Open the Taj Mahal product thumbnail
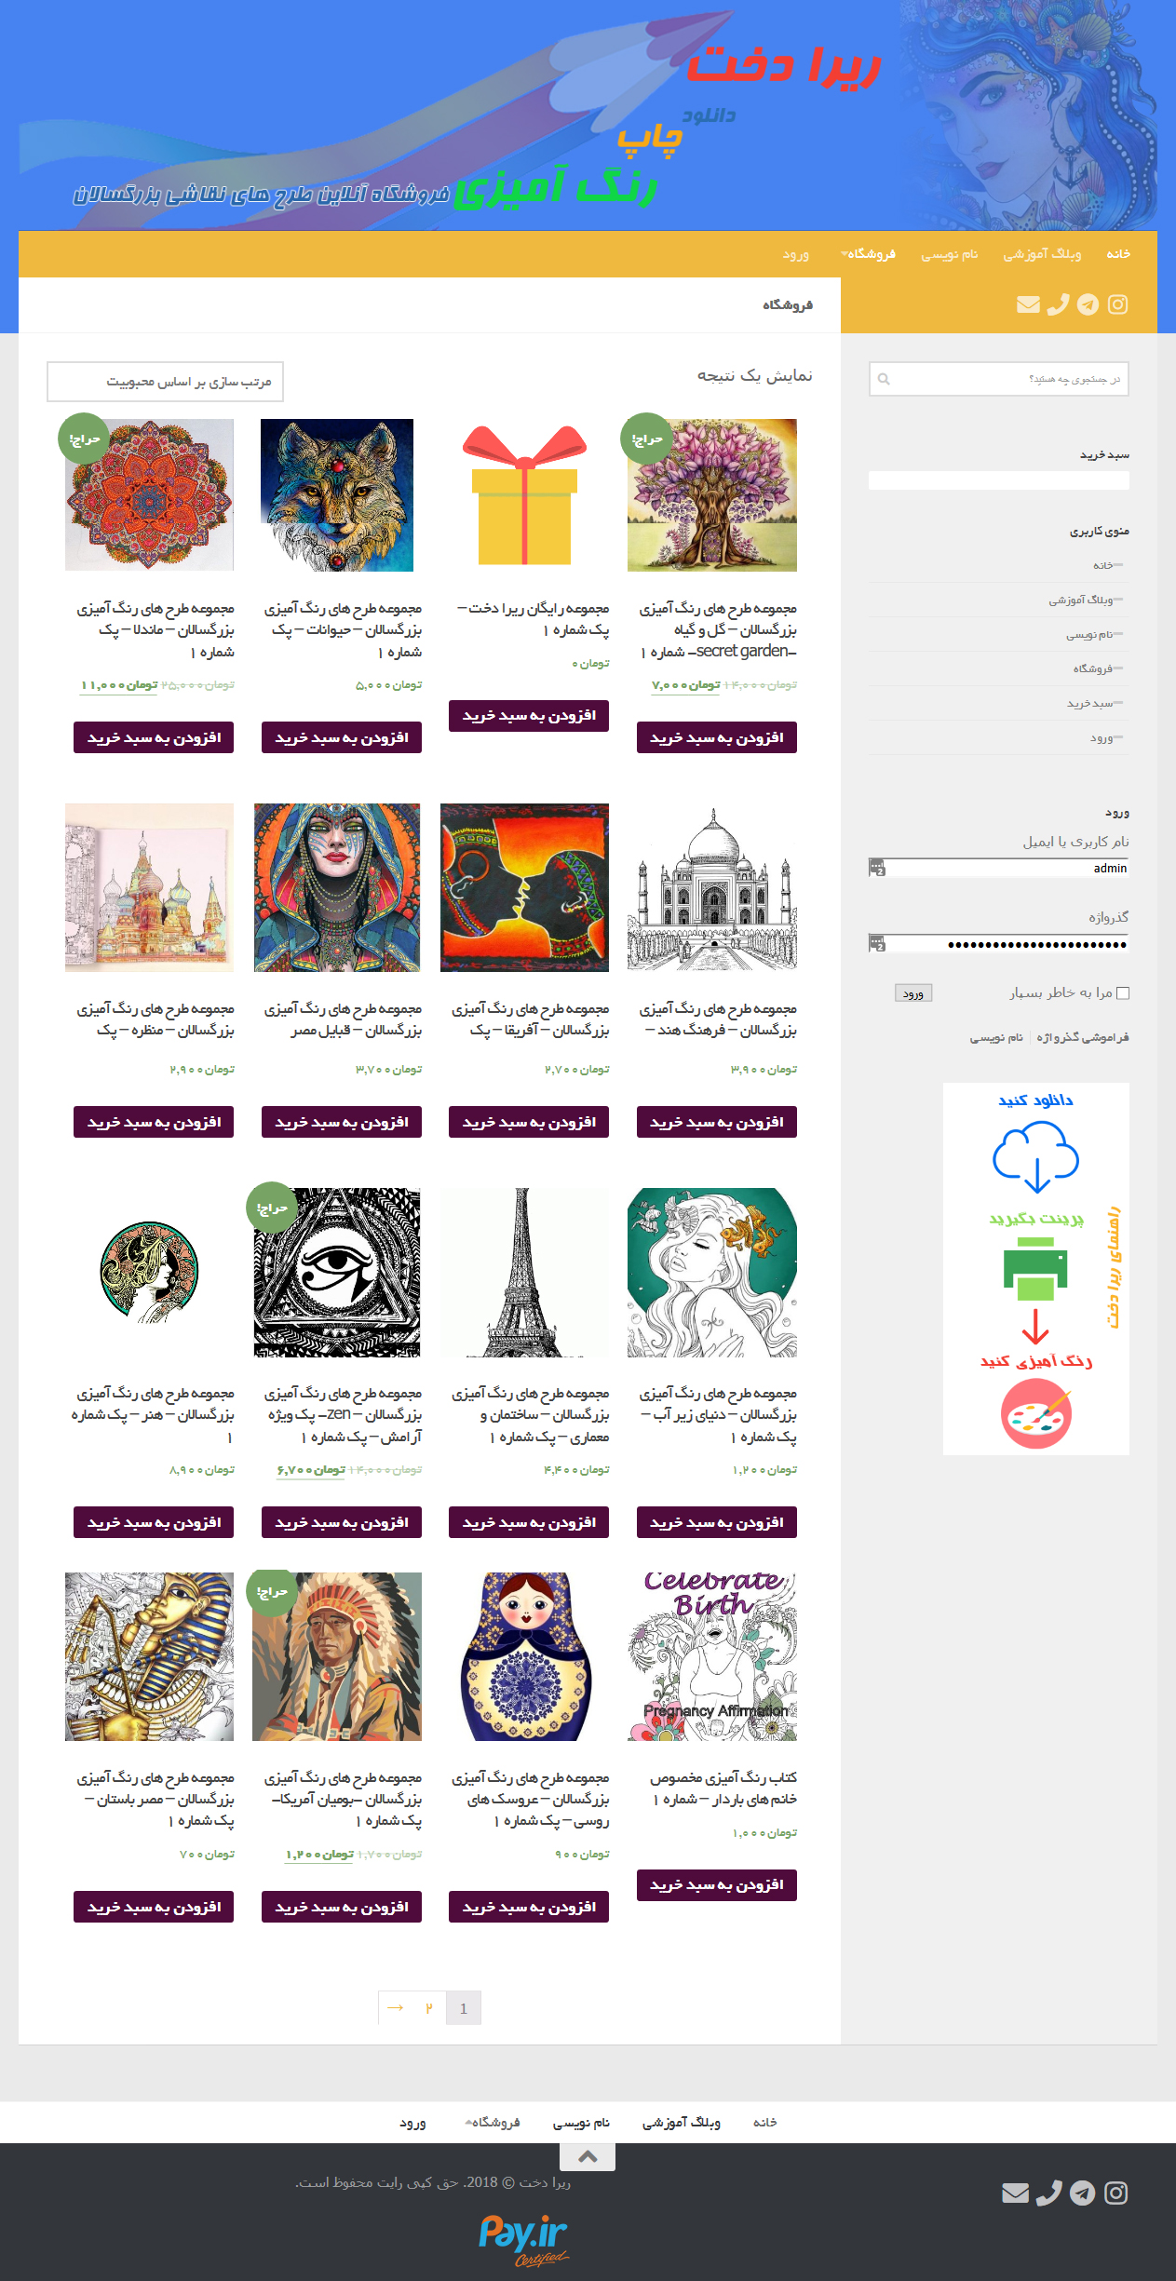This screenshot has height=2281, width=1176. point(712,888)
